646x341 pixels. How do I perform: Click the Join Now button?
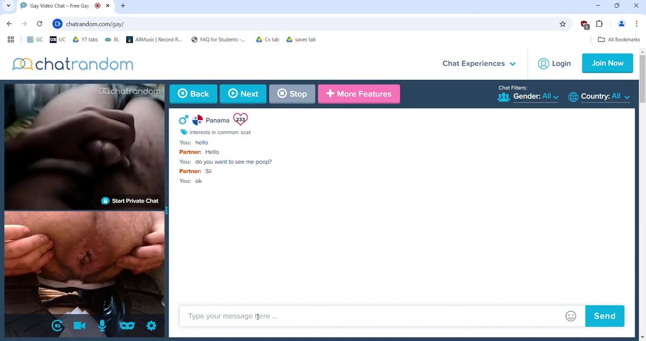607,63
